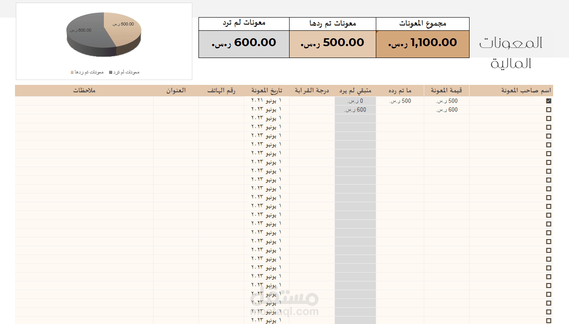
Task: Select the تاريخ المعونة column header
Action: [x=267, y=91]
